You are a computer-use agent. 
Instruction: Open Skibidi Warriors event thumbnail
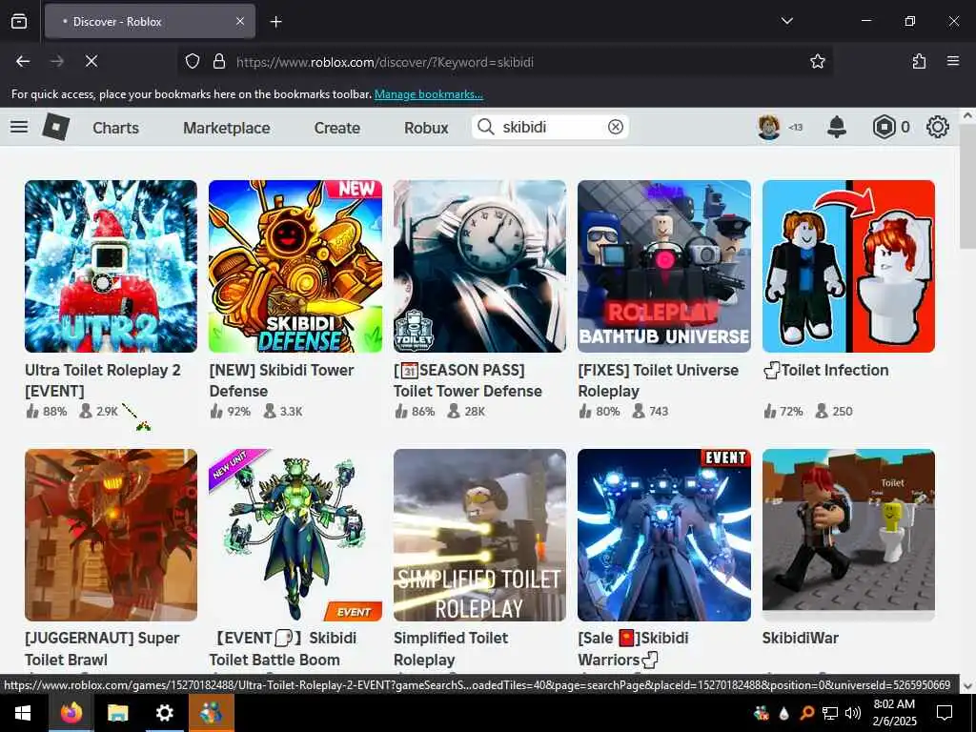pos(664,535)
